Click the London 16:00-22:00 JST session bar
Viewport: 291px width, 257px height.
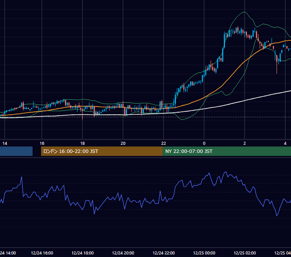click(102, 151)
